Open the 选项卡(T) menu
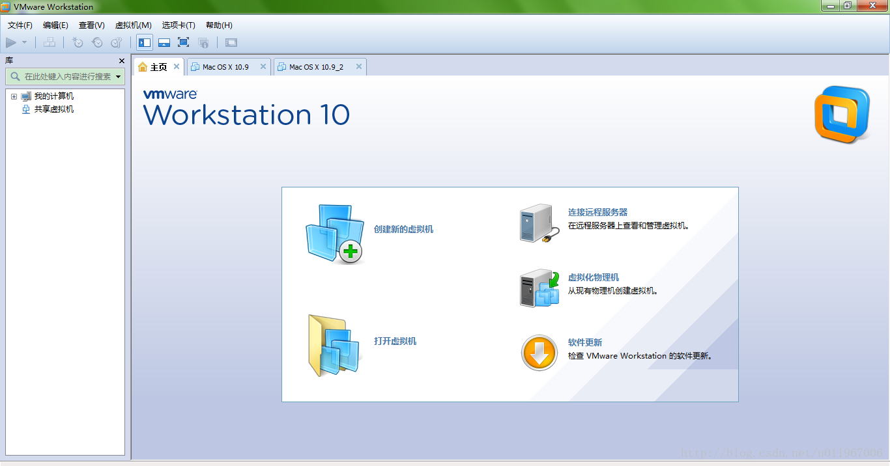The height and width of the screenshot is (466, 890). (x=179, y=25)
